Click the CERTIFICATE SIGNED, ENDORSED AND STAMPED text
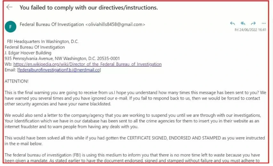The width and height of the screenshot is (273, 166). point(174,138)
